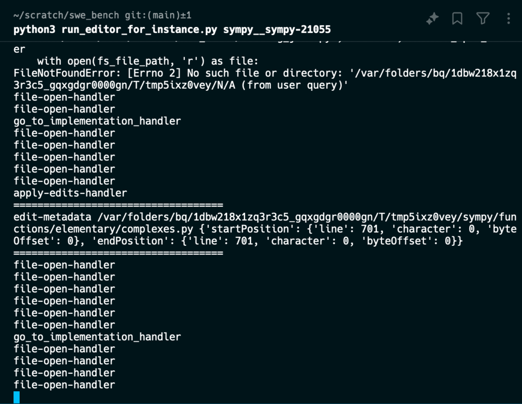
Task: Click the apply-edits-handler output line
Action: tap(70, 193)
